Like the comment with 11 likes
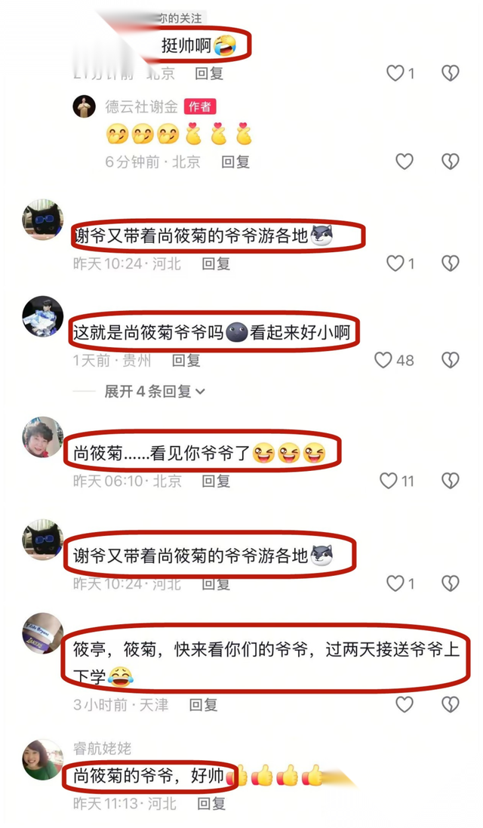The image size is (483, 828). coord(389,481)
